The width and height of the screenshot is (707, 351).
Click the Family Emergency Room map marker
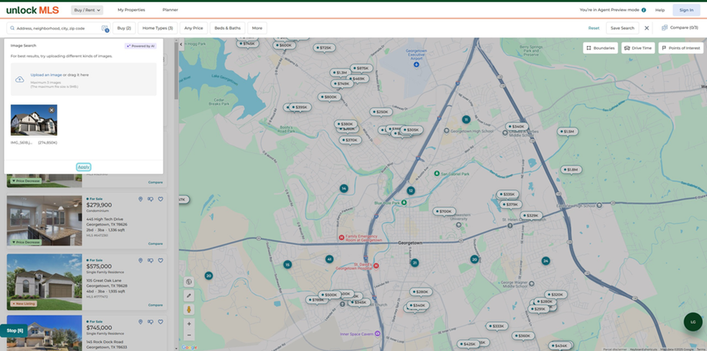tap(342, 237)
